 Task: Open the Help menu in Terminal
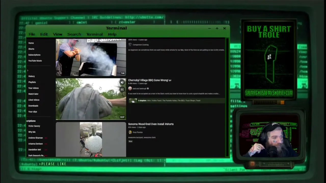pos(112,34)
